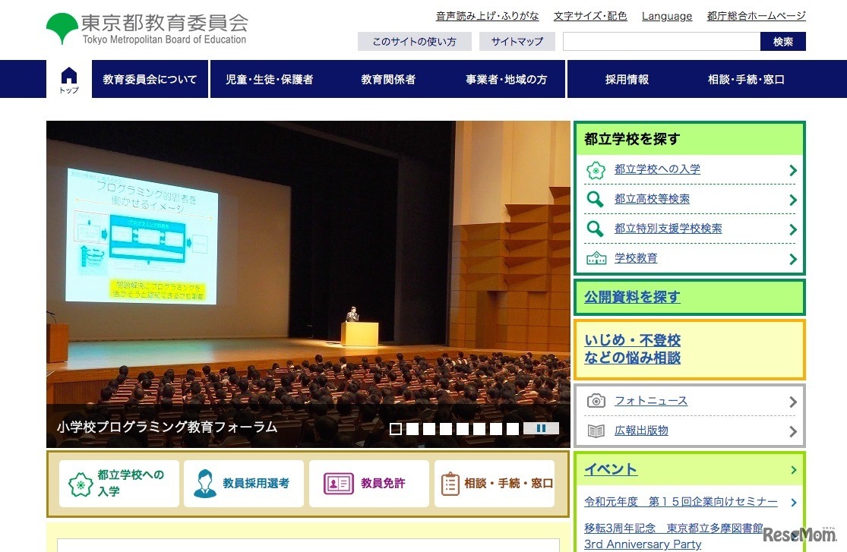This screenshot has width=847, height=552.
Task: Click the open book icon next to 広報出版物
Action: click(597, 431)
